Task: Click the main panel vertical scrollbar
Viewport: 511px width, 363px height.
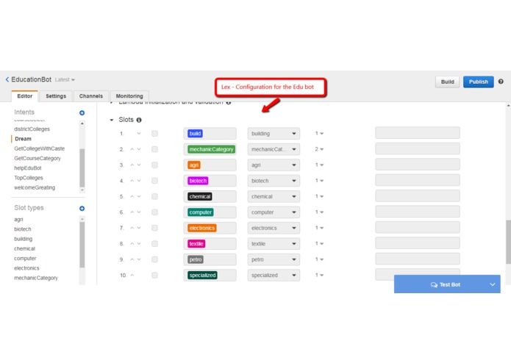Action: [x=508, y=242]
